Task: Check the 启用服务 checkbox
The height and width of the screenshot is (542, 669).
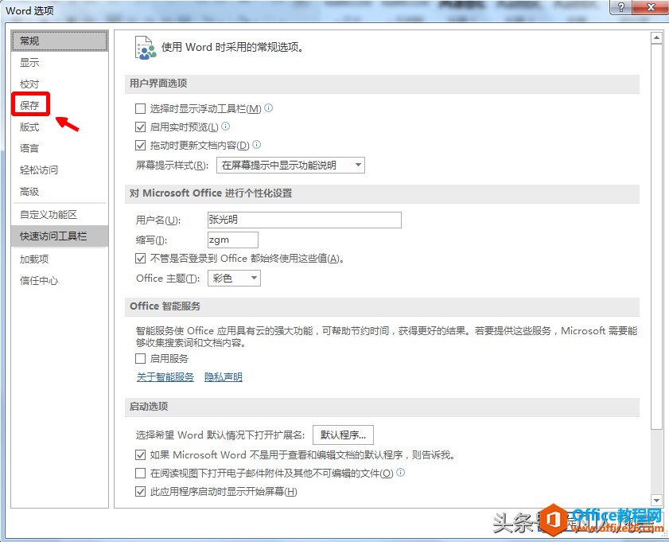Action: [140, 358]
